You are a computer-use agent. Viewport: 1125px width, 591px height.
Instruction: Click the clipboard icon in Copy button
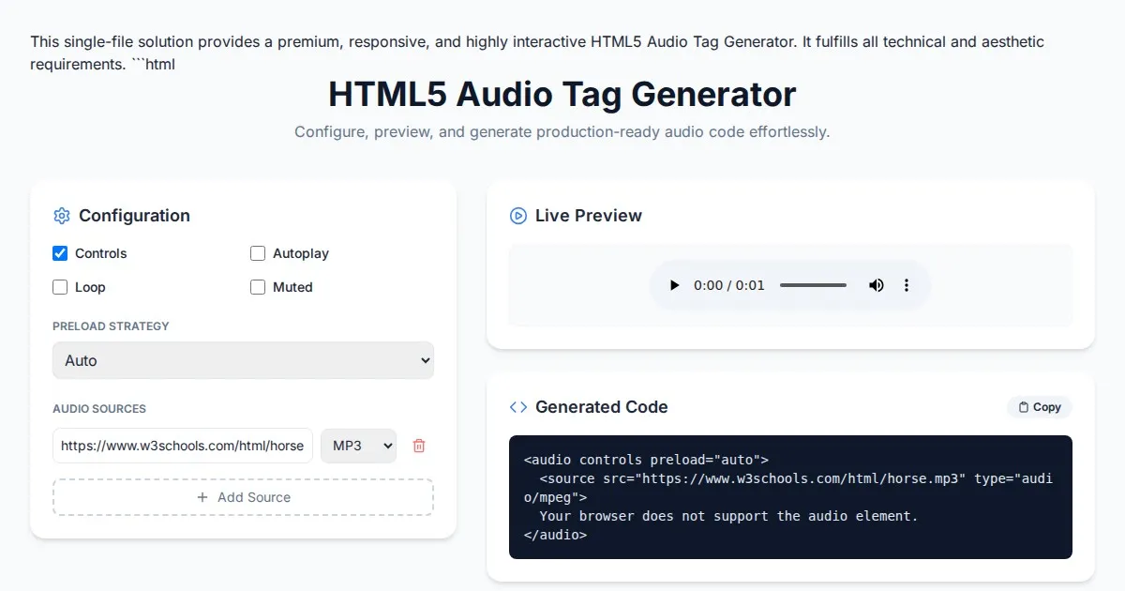coord(1023,407)
